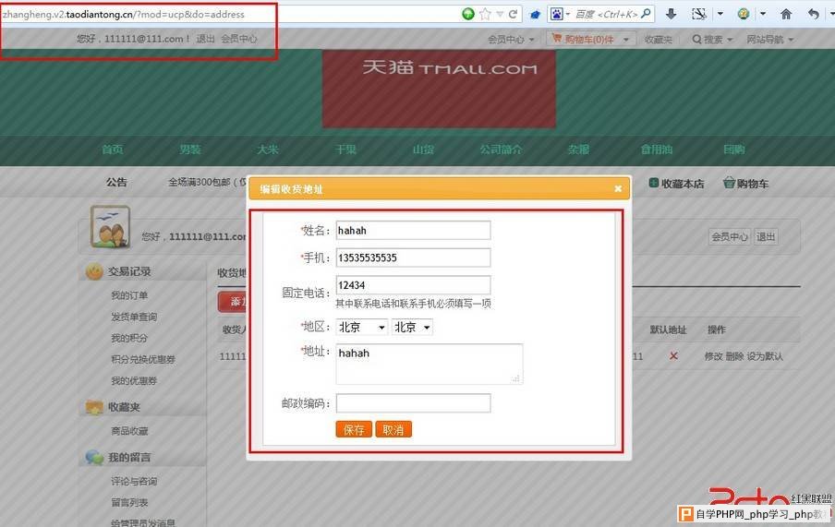Open bookmark star dropdown arrow
The height and width of the screenshot is (527, 835).
pos(500,14)
